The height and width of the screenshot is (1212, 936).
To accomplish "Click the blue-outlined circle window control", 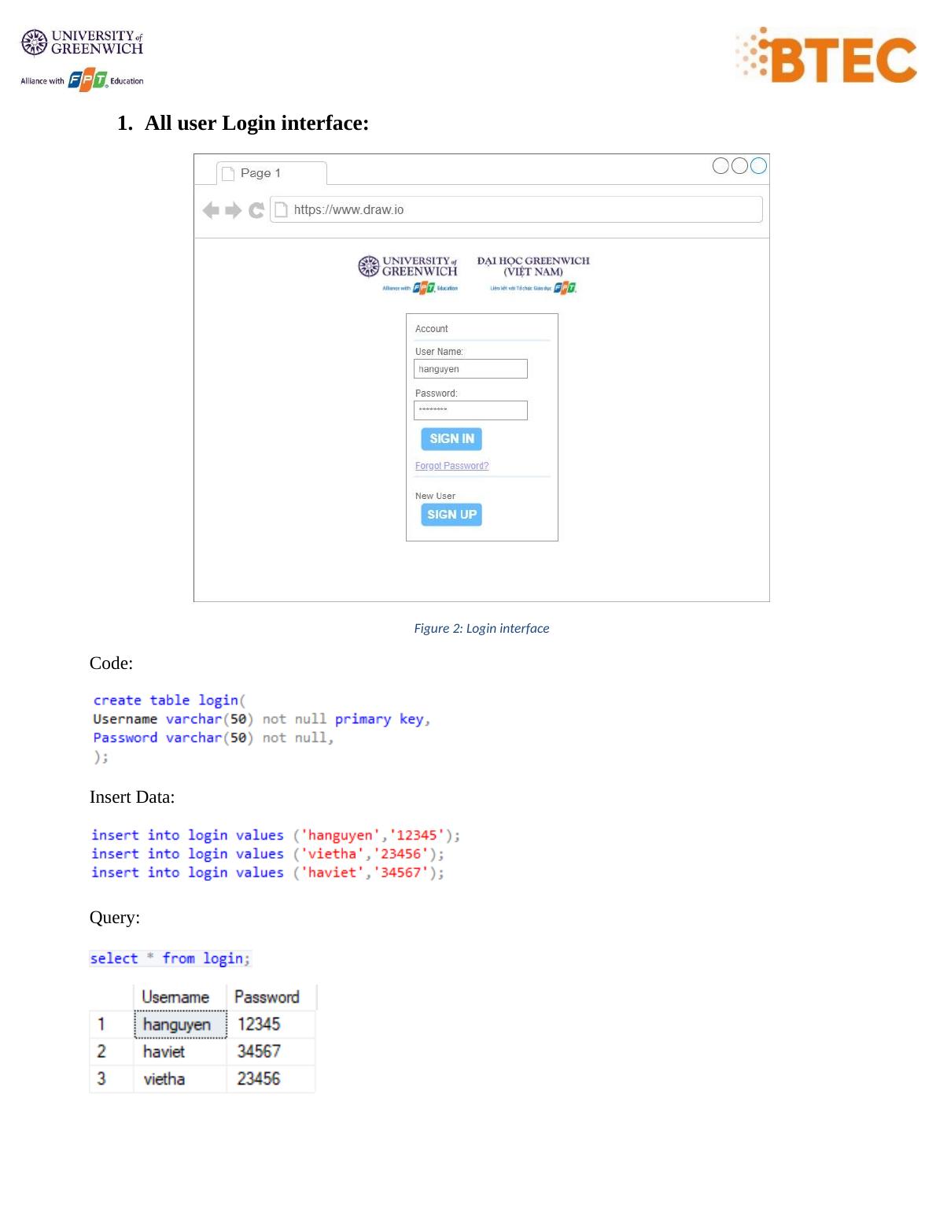I will tap(758, 165).
